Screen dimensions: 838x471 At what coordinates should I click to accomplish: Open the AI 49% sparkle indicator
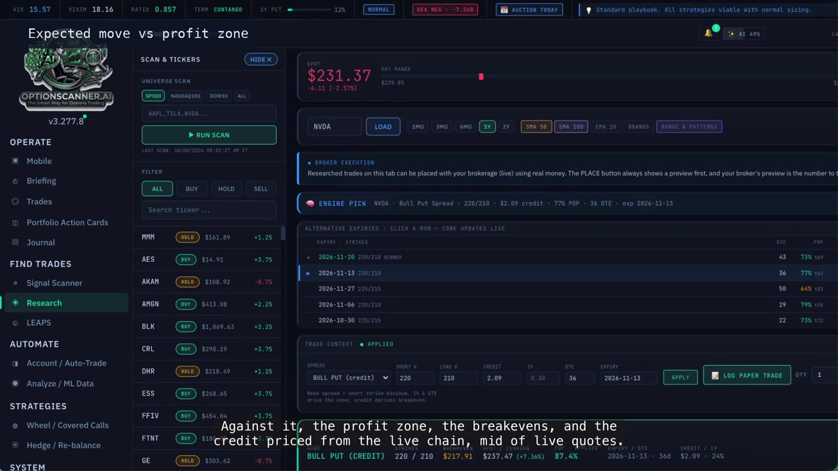click(x=744, y=34)
